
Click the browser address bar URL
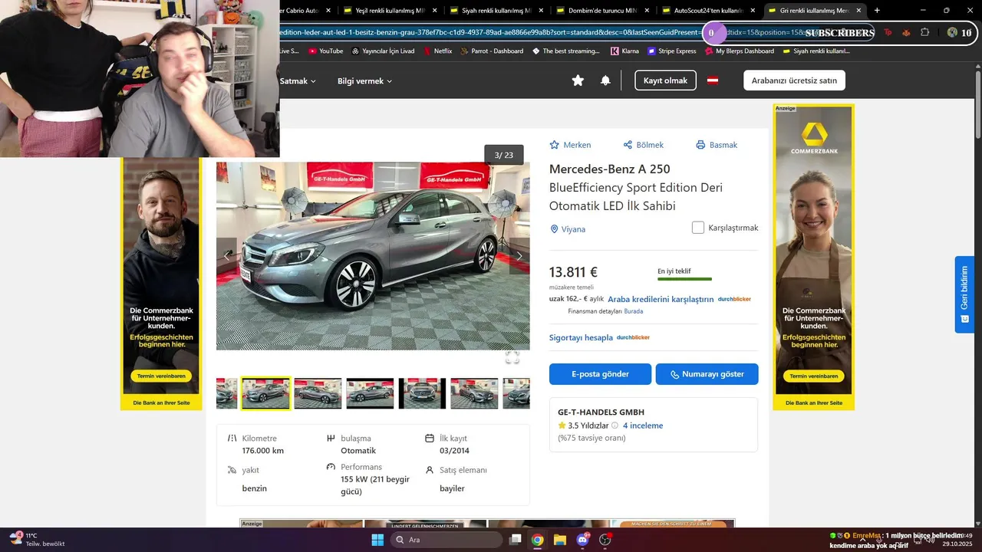(491, 33)
